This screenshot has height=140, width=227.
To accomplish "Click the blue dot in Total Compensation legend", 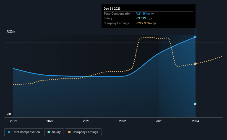I will click(x=9, y=132).
